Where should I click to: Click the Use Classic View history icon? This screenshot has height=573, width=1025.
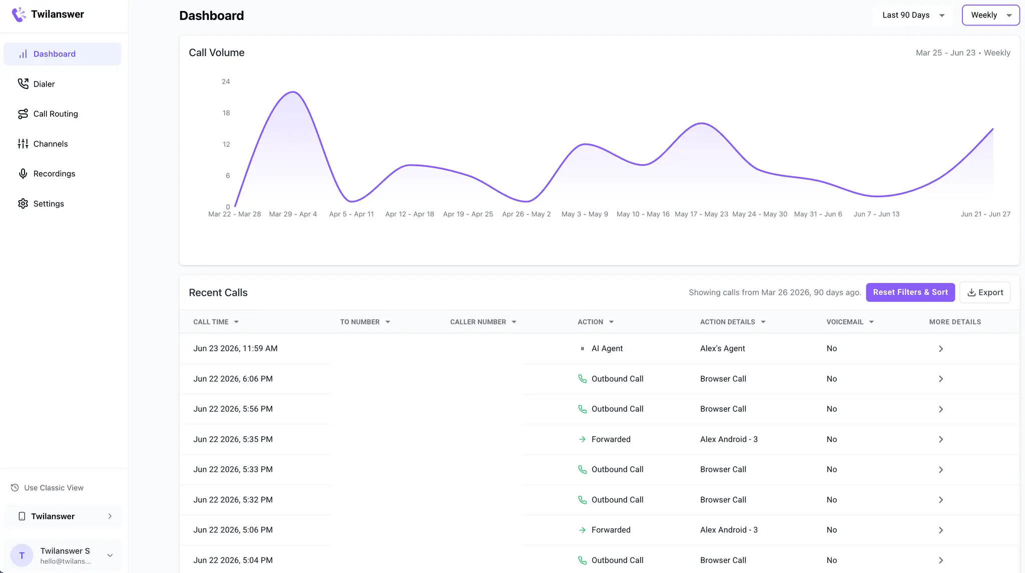15,487
